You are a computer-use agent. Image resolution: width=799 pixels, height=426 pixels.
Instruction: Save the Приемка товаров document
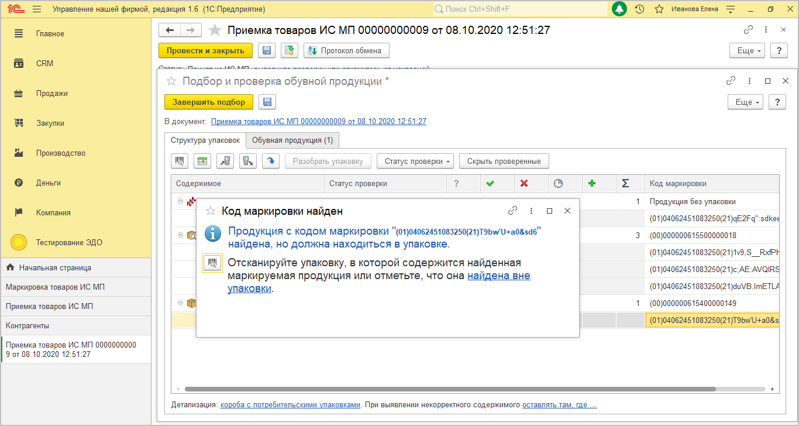click(x=267, y=50)
